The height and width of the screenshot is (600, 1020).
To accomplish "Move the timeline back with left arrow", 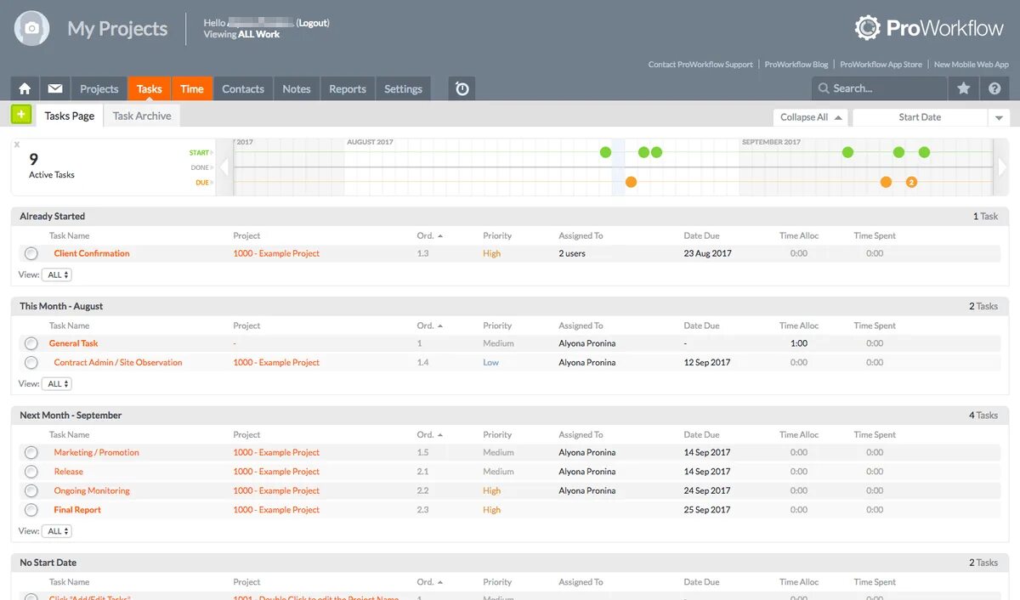I will 224,167.
